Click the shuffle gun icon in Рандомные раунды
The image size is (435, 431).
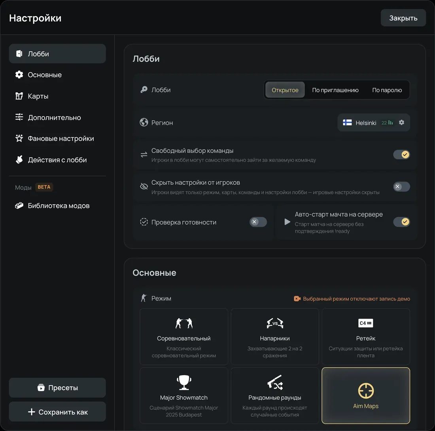(x=275, y=383)
